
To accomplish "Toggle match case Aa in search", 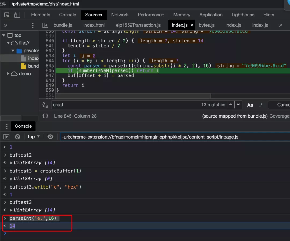I will pyautogui.click(x=250, y=105).
